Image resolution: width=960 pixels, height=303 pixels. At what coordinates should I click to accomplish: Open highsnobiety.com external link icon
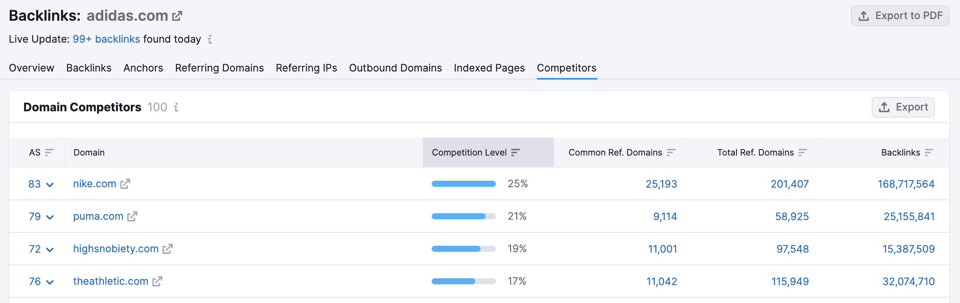[x=167, y=249]
